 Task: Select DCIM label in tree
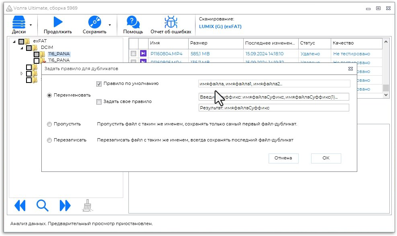47,48
